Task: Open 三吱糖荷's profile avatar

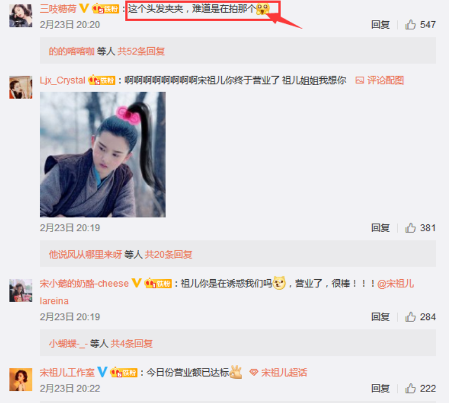Action: pyautogui.click(x=21, y=16)
